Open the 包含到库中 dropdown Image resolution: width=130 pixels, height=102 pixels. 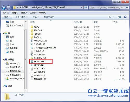(x=21, y=17)
